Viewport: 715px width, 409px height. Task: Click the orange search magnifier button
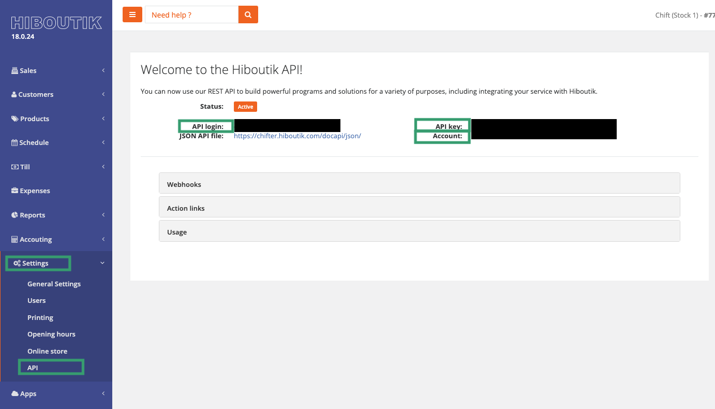coord(248,14)
